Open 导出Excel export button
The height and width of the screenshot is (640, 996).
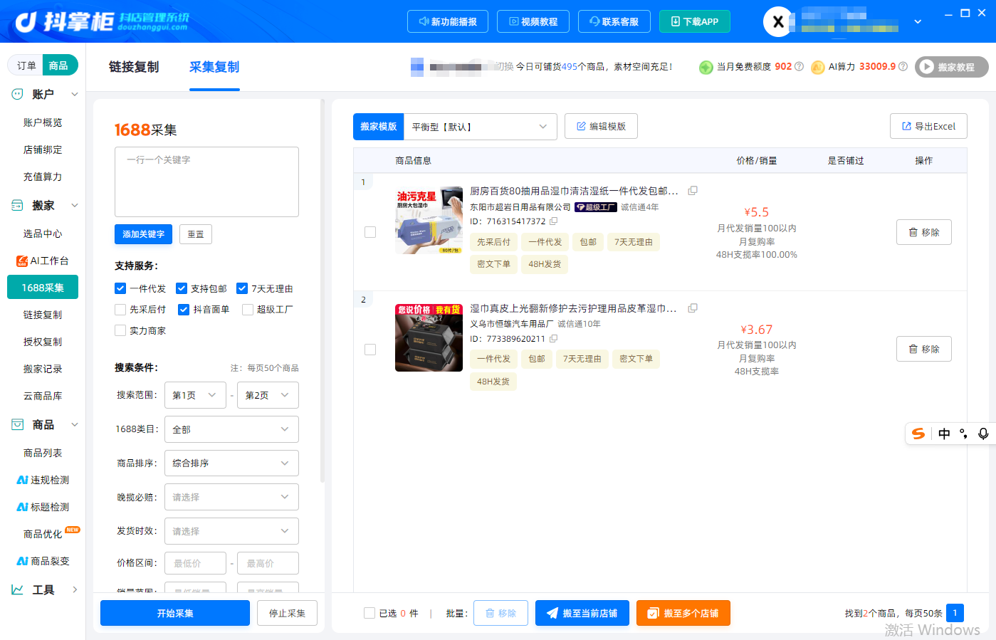coord(928,126)
